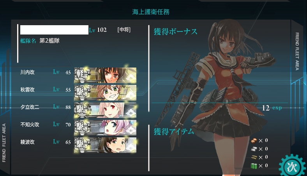Click the ammo bullets resource icon
307x176 pixels.
[254, 157]
